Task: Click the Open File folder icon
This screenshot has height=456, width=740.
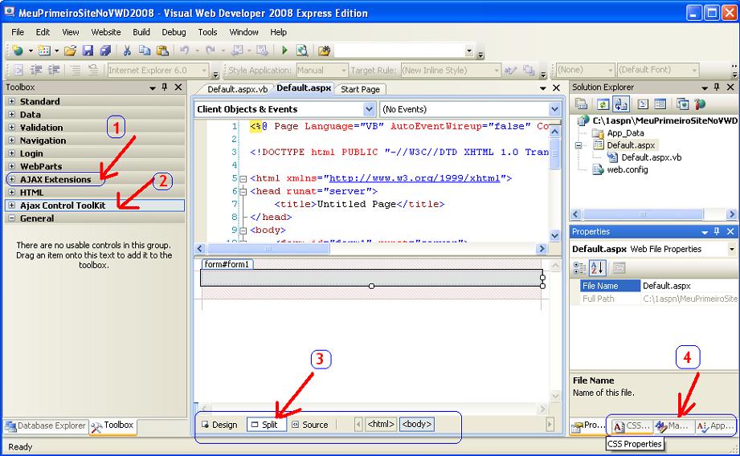Action: pyautogui.click(x=71, y=51)
